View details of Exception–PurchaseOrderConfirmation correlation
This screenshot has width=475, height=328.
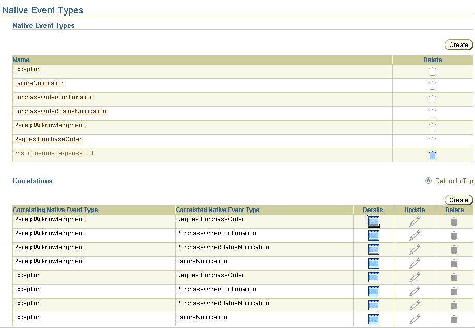[374, 291]
